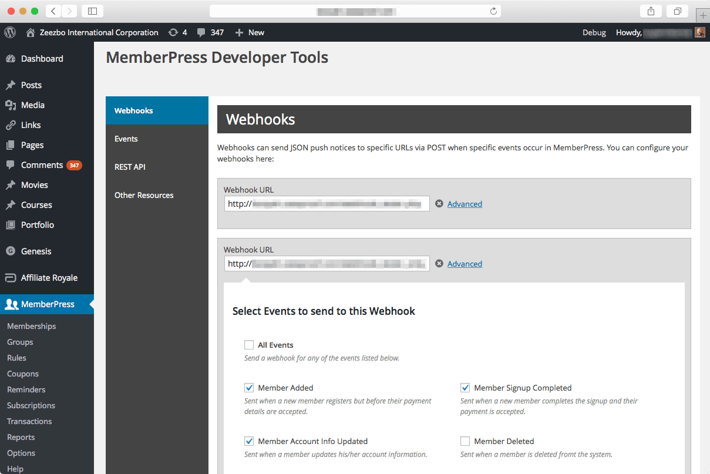Click into the first Webhook URL field
This screenshot has height=474, width=710.
point(327,204)
